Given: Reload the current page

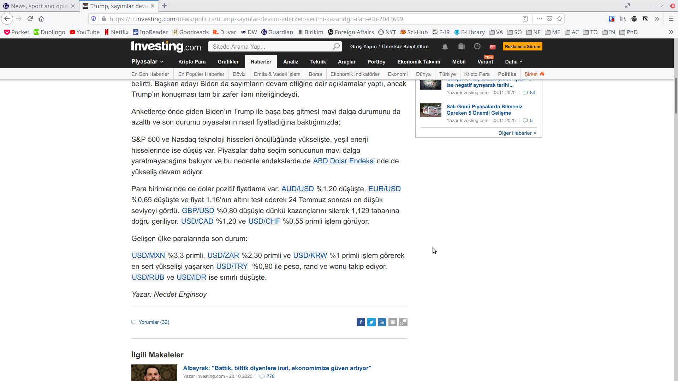Looking at the screenshot, I should point(30,19).
